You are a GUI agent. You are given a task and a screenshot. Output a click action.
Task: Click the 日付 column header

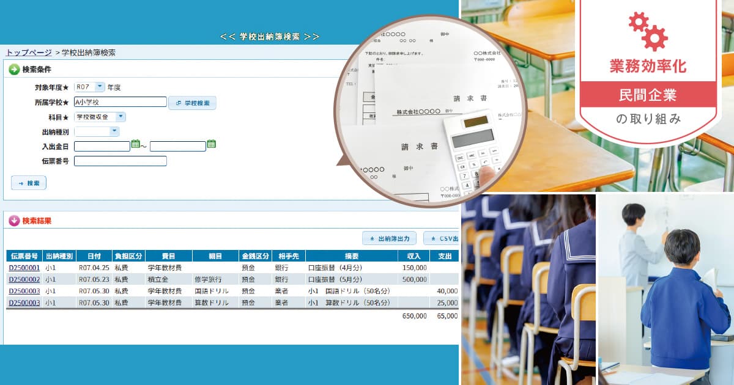pyautogui.click(x=94, y=256)
